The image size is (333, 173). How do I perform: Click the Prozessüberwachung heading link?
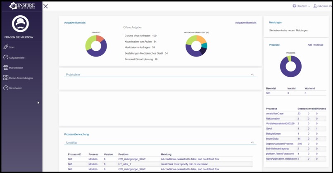[x=76, y=134]
